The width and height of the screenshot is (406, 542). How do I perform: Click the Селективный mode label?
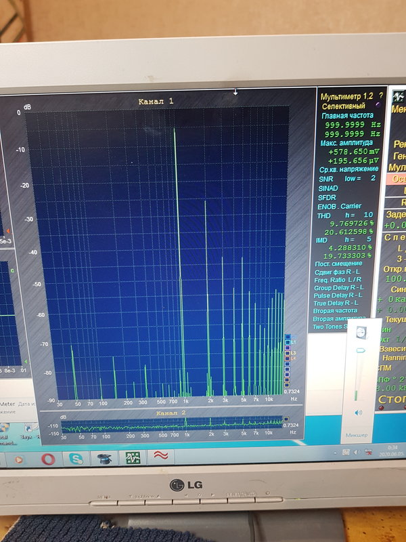point(344,106)
